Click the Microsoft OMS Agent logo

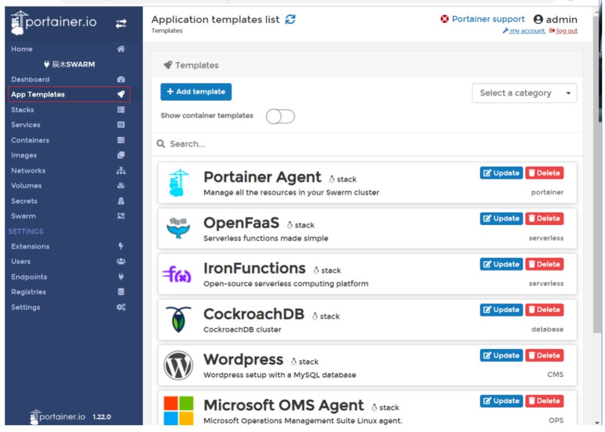(x=178, y=411)
